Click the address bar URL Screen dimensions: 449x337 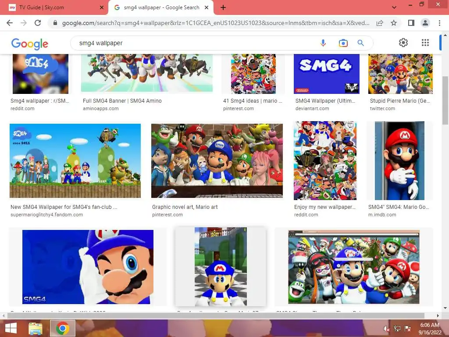coord(215,23)
